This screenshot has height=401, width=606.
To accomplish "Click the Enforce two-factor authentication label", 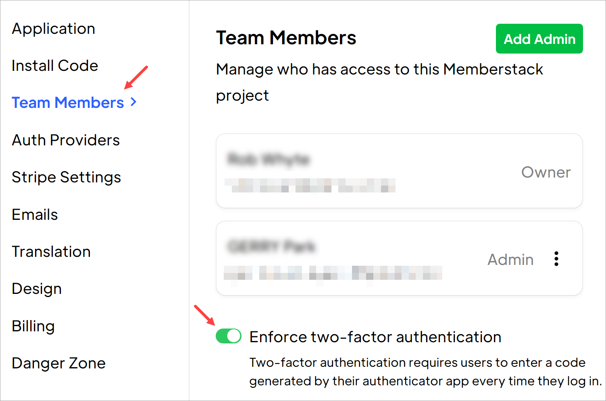I will [x=375, y=337].
